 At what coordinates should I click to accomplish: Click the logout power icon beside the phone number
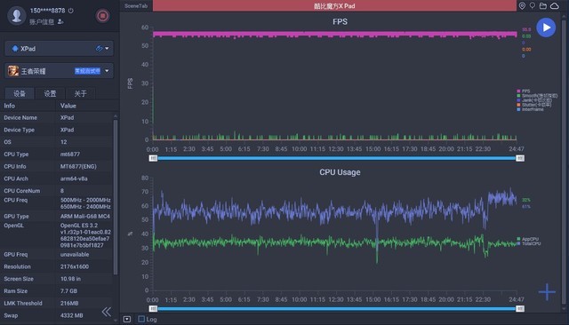click(x=71, y=11)
